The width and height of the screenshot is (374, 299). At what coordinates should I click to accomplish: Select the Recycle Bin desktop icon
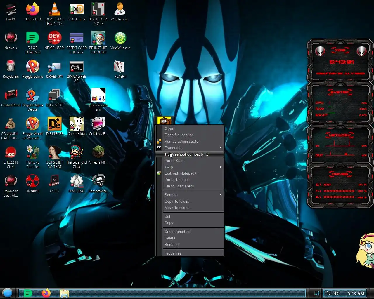[11, 69]
